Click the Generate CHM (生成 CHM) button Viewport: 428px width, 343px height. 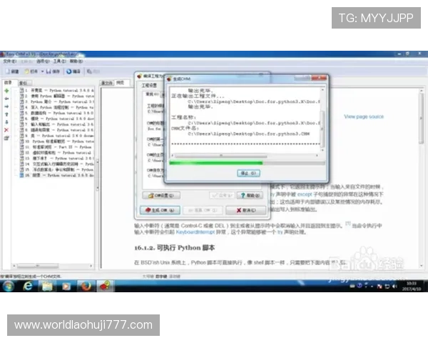(158, 211)
